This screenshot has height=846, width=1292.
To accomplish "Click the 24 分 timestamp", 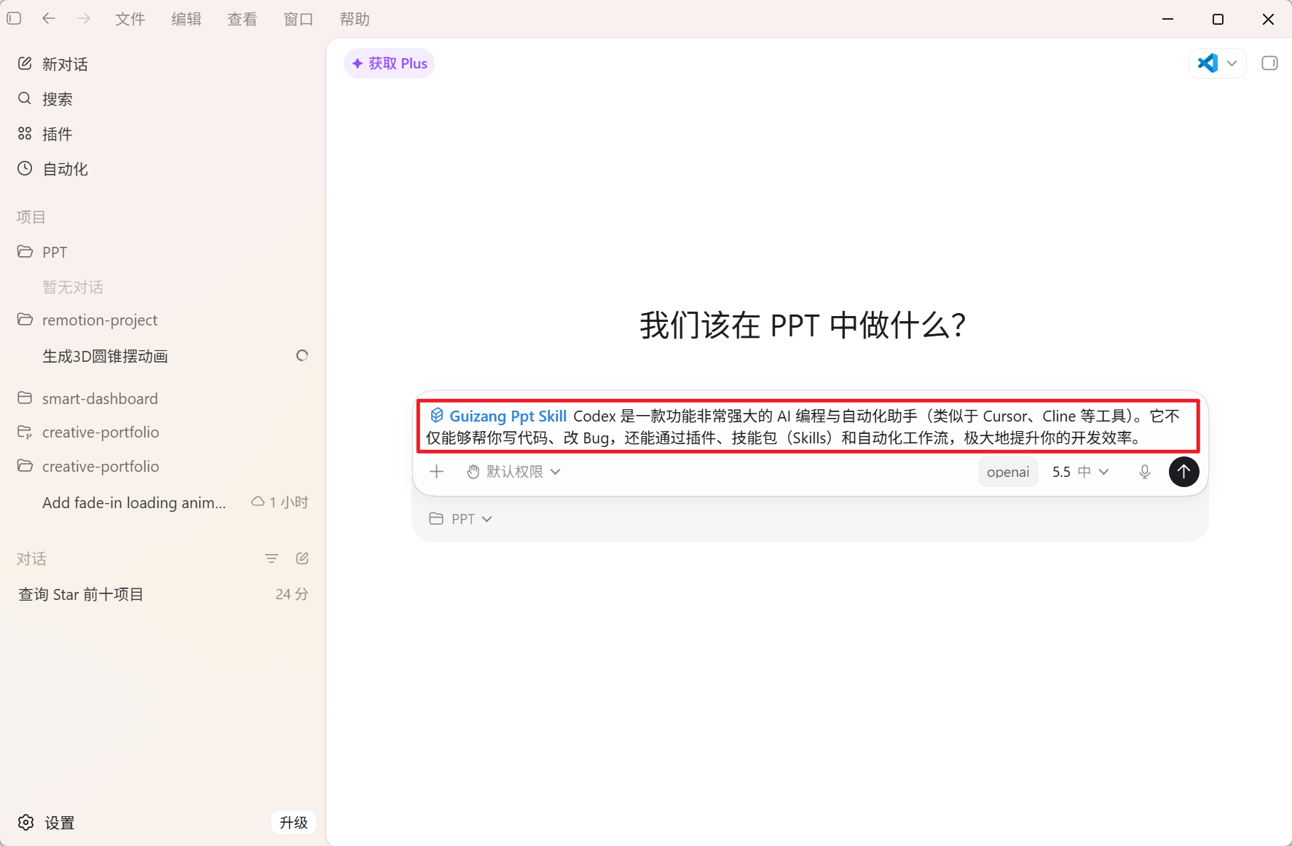I will (x=292, y=594).
